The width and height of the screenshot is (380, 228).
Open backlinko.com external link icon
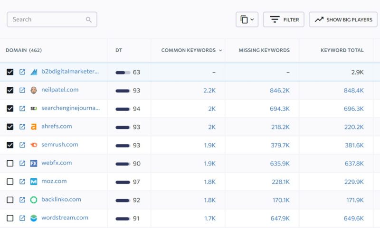pyautogui.click(x=22, y=200)
